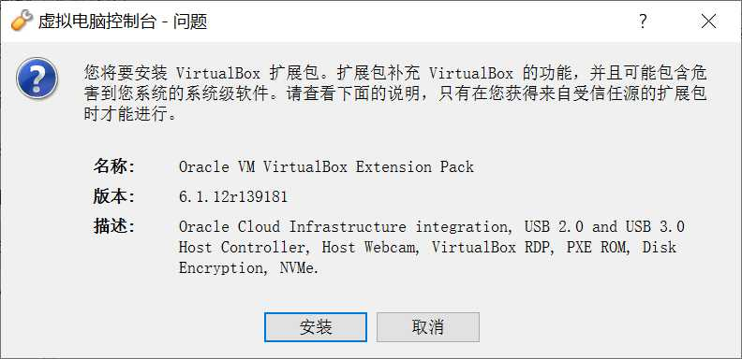Click the wrench icon in the title bar
The width and height of the screenshot is (742, 359).
click(x=22, y=22)
